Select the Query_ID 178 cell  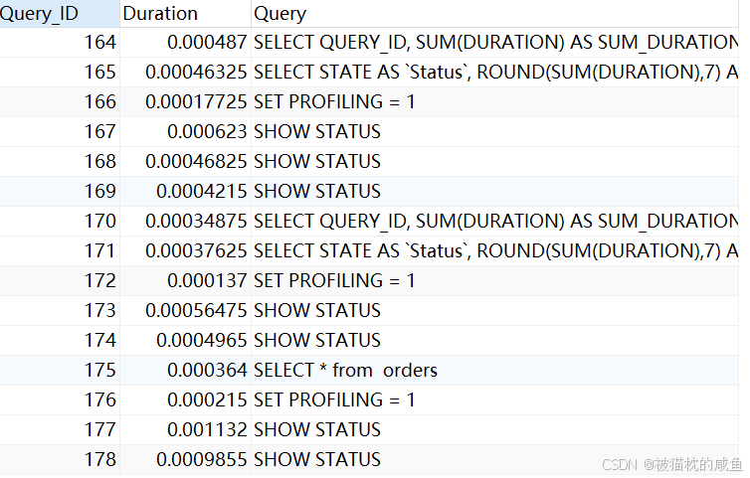pos(60,460)
